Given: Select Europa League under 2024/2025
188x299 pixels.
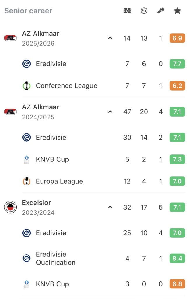Looking at the screenshot, I should tap(59, 181).
